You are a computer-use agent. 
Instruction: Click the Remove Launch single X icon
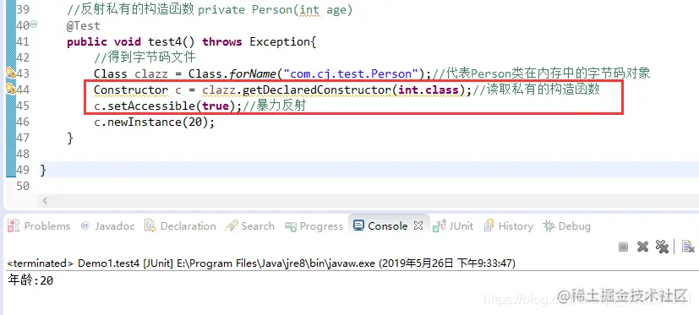click(642, 247)
